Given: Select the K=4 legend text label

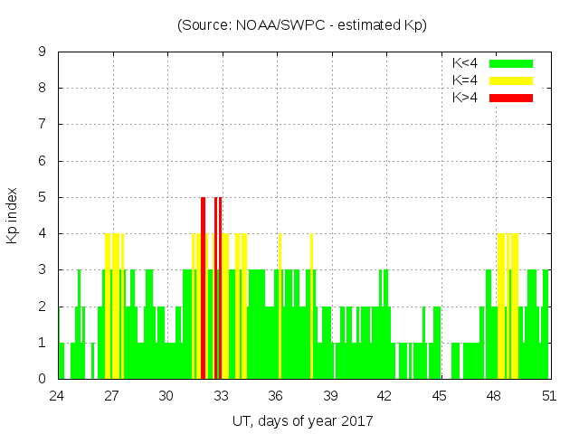Looking at the screenshot, I should pos(466,80).
